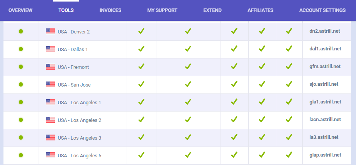Click the USA flag for Denver 2

(x=51, y=32)
